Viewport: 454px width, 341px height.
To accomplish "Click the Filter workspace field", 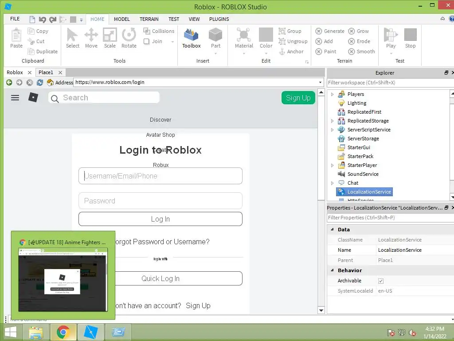I will (390, 83).
